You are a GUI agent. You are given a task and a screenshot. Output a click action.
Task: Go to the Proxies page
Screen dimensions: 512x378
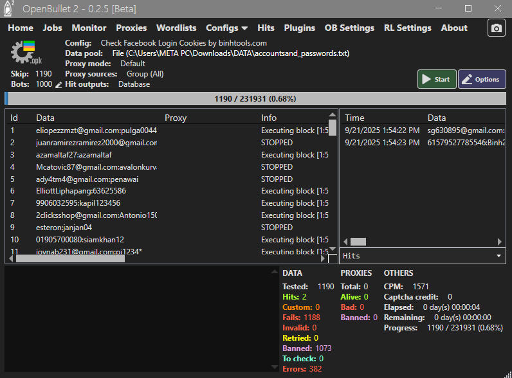click(x=131, y=28)
